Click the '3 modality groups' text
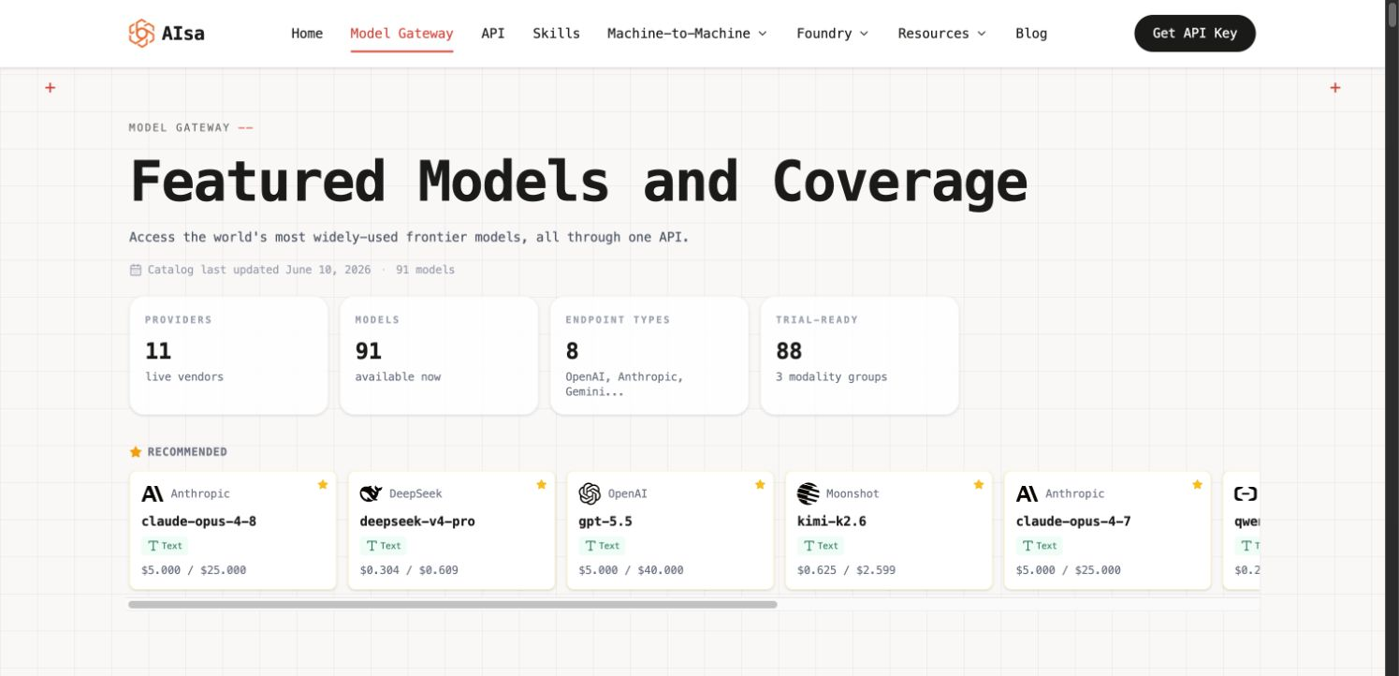The width and height of the screenshot is (1399, 676). click(x=831, y=377)
